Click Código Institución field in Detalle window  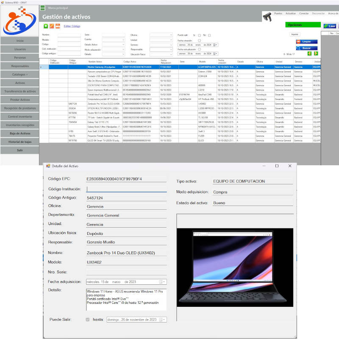126,189
